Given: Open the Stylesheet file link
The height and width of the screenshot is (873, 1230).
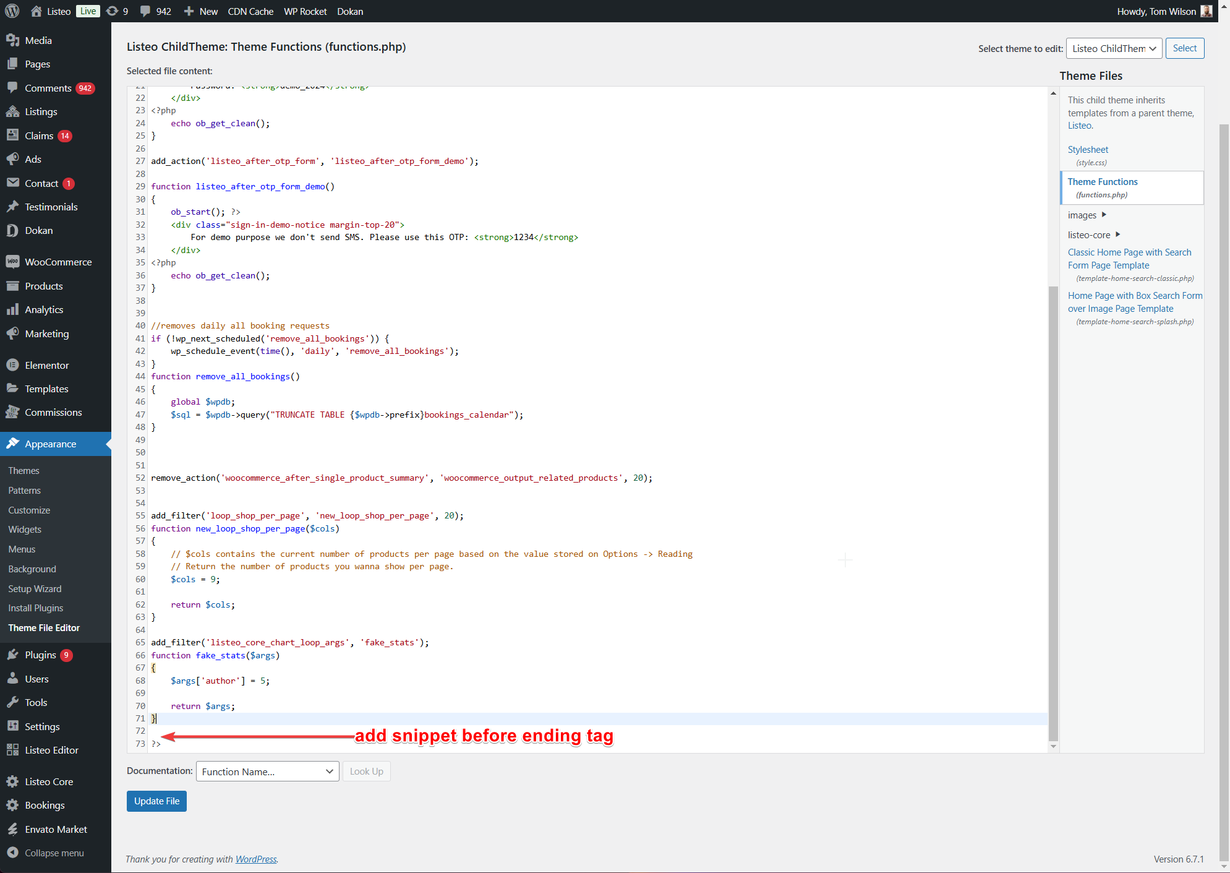Looking at the screenshot, I should 1088,149.
